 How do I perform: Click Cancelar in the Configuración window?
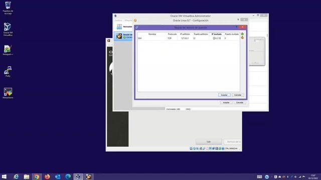click(x=240, y=102)
